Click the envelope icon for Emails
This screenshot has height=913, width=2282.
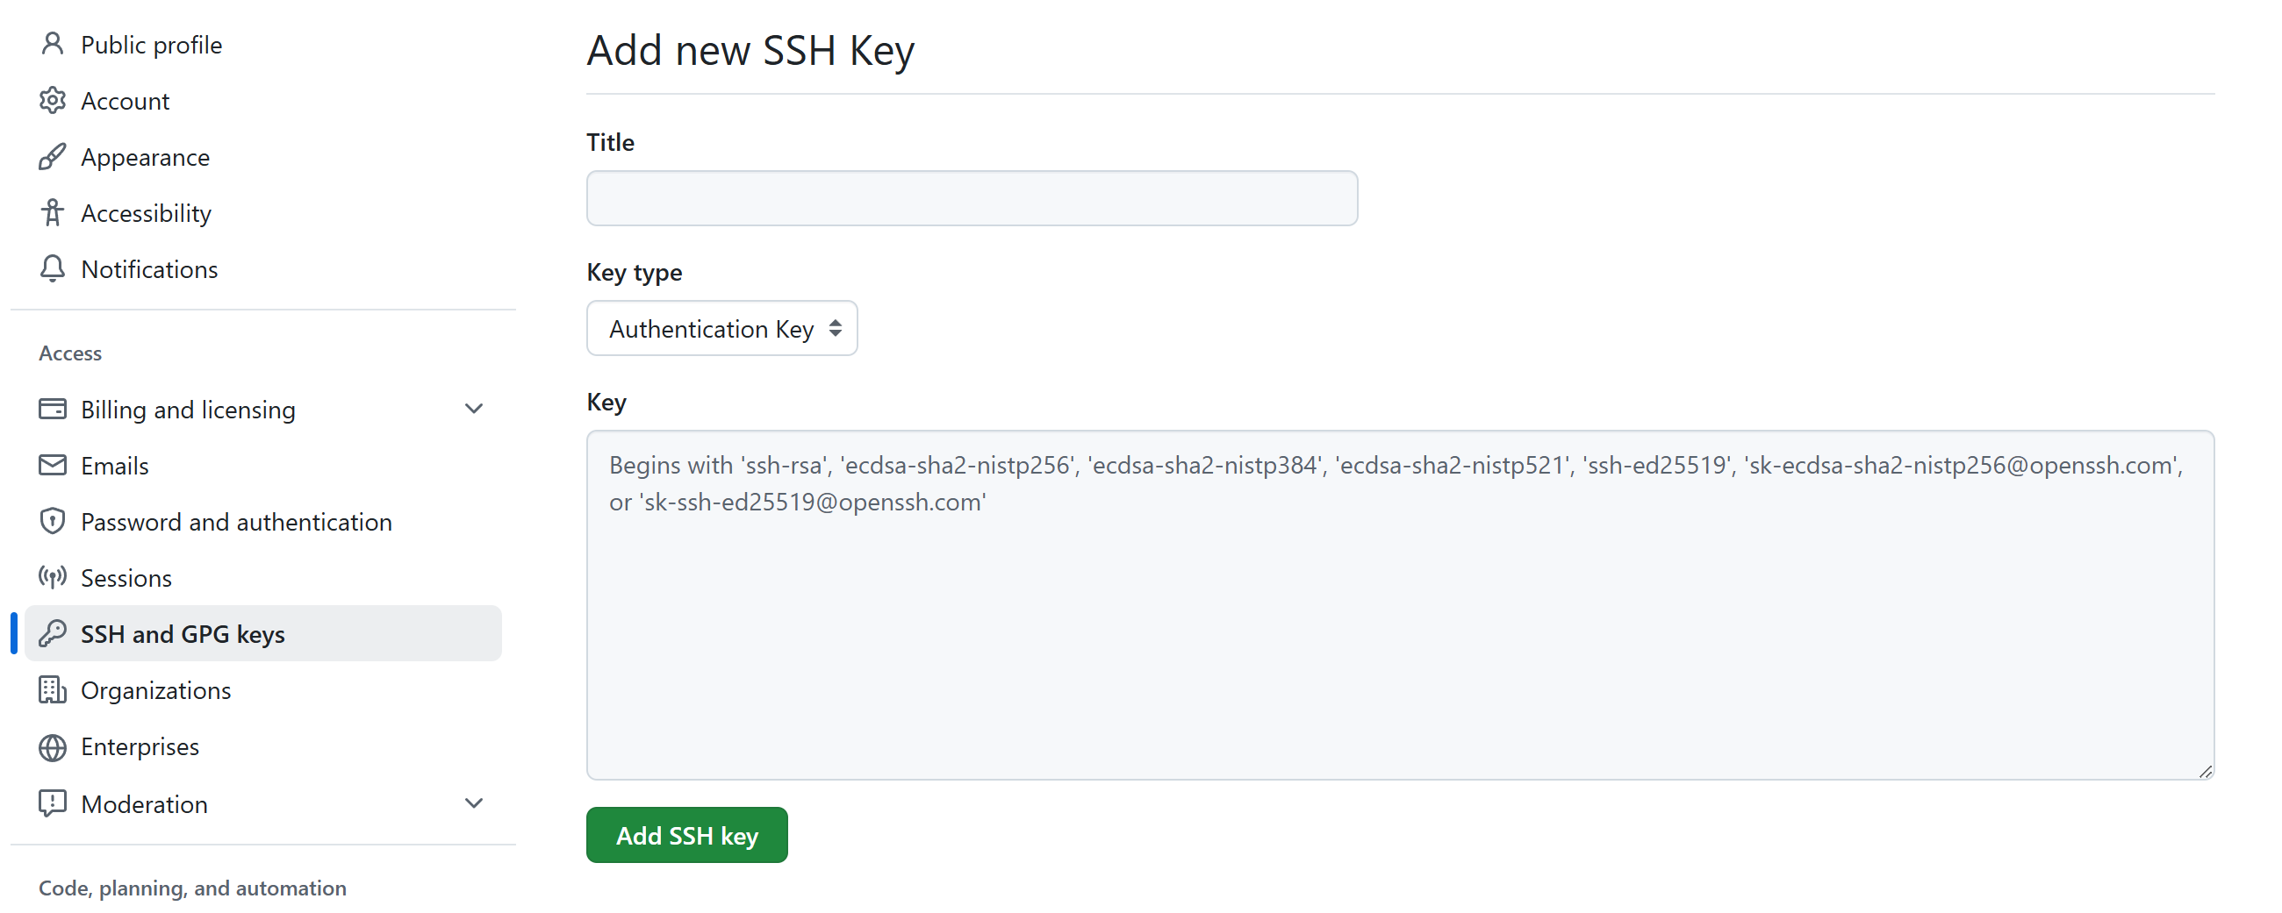pos(53,465)
